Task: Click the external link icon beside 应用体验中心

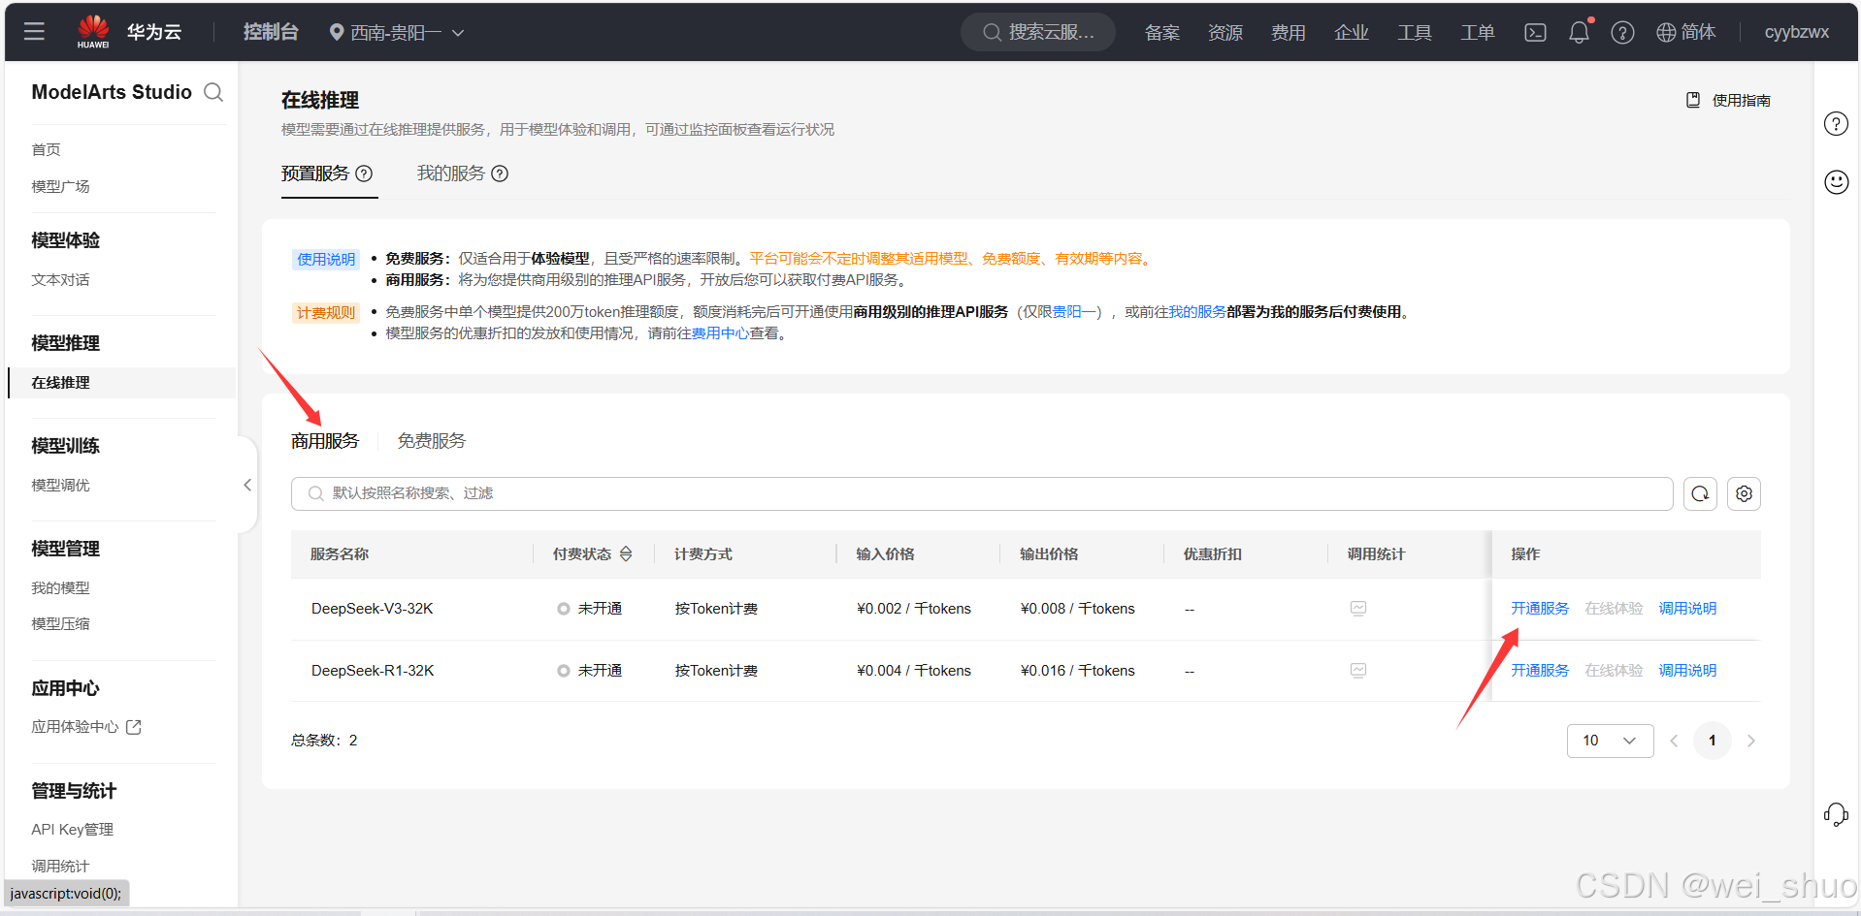Action: [134, 727]
